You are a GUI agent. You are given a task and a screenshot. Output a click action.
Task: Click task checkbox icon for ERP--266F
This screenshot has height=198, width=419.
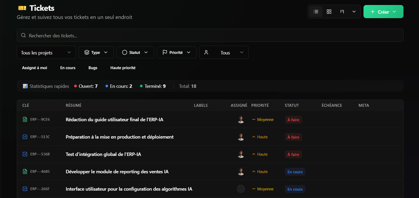point(25,189)
